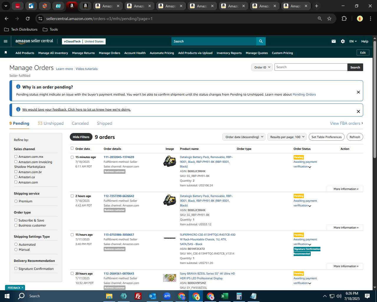
Task: Switch to the 33 Unshipped tab
Action: pyautogui.click(x=51, y=123)
